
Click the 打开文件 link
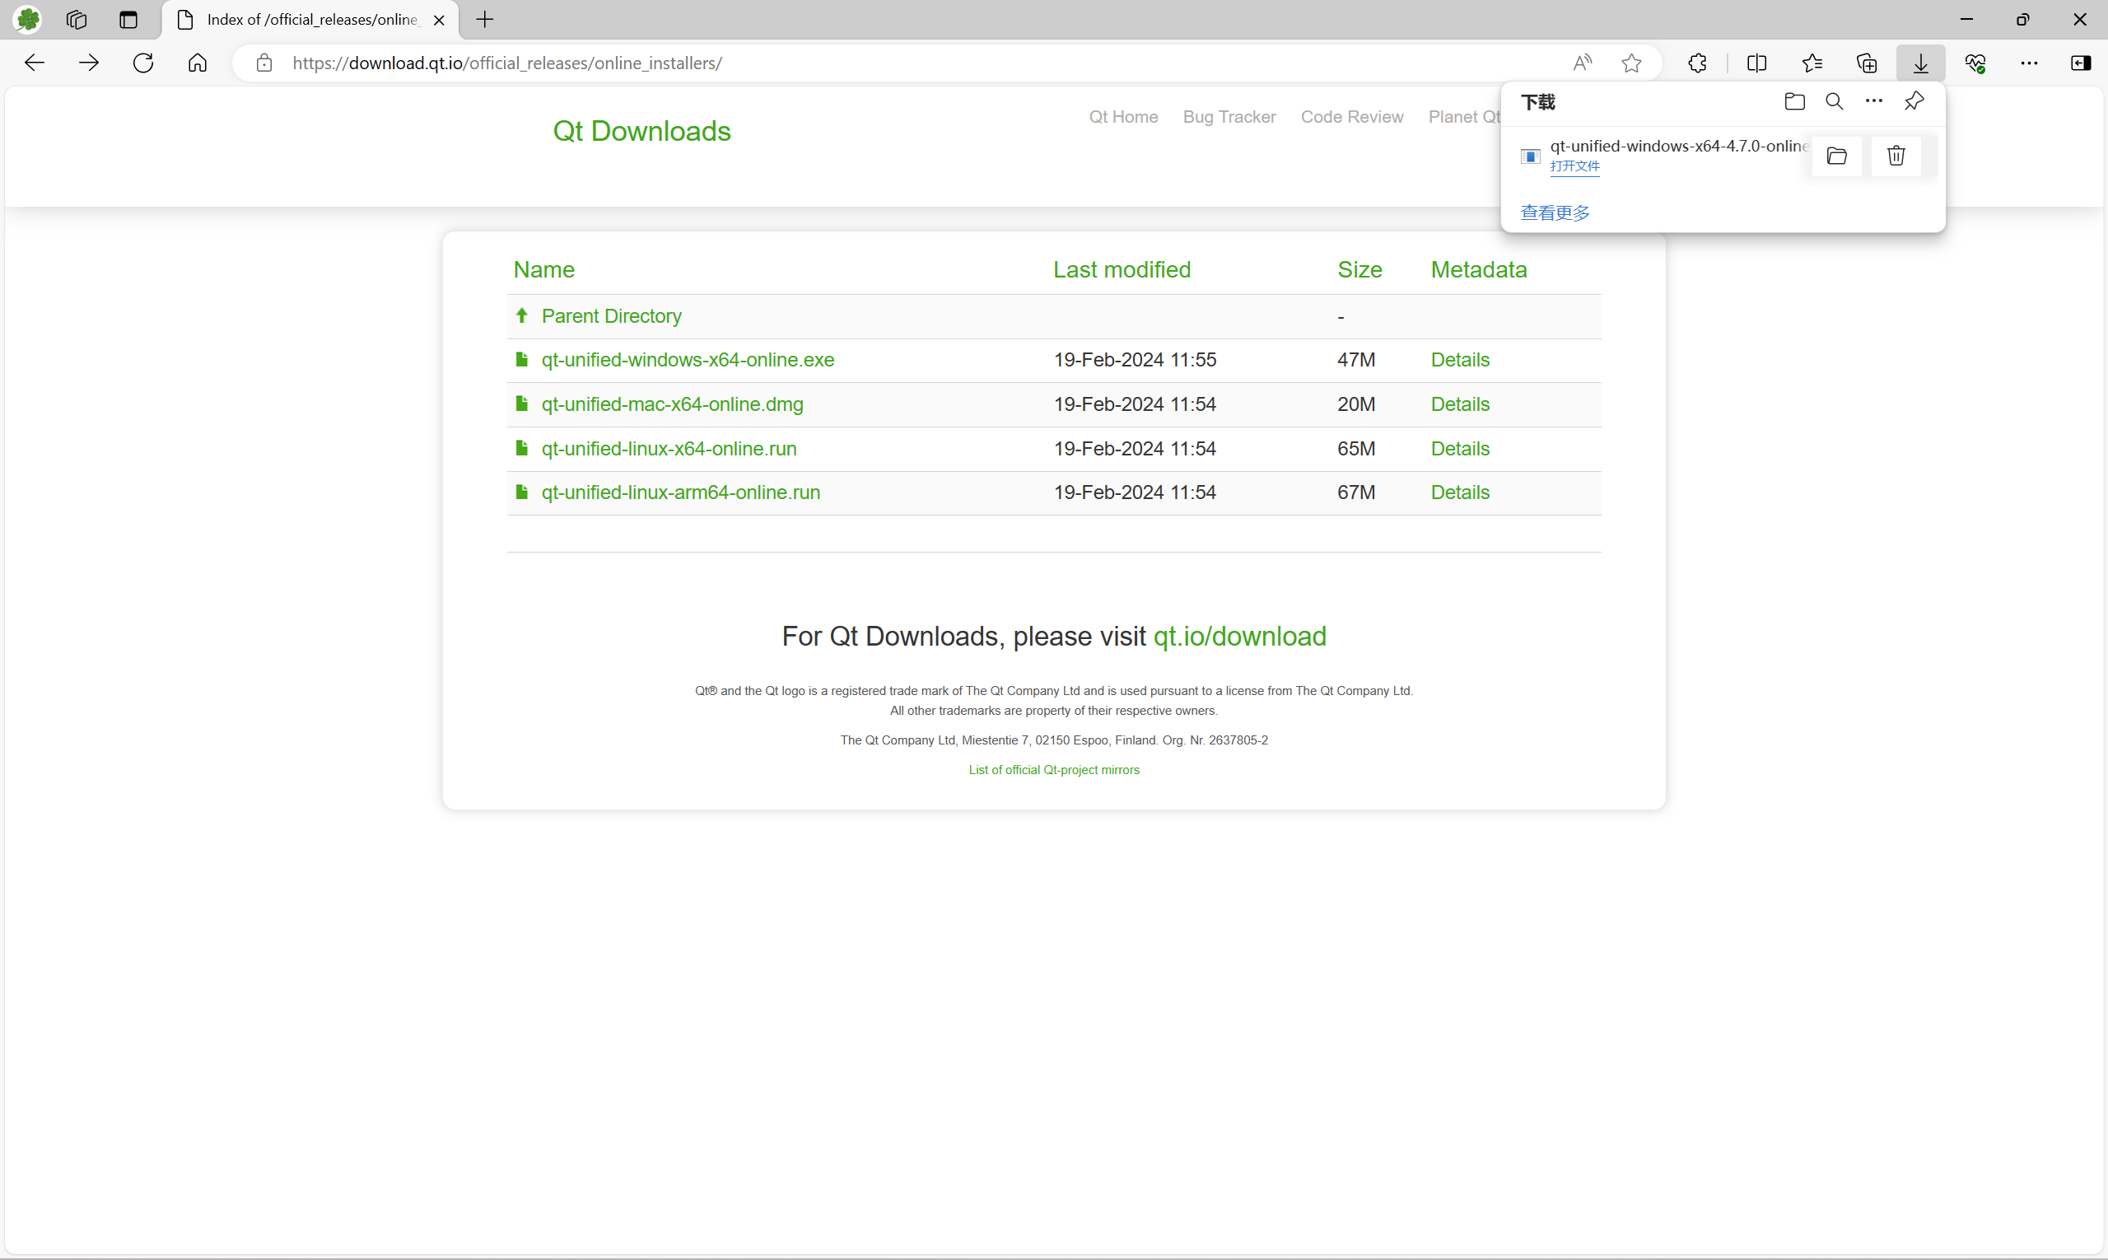pyautogui.click(x=1575, y=166)
